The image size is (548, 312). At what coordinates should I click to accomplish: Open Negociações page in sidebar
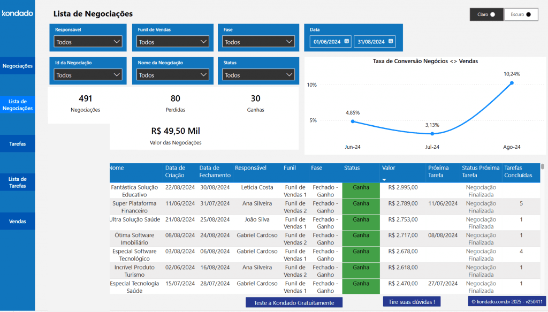(18, 66)
